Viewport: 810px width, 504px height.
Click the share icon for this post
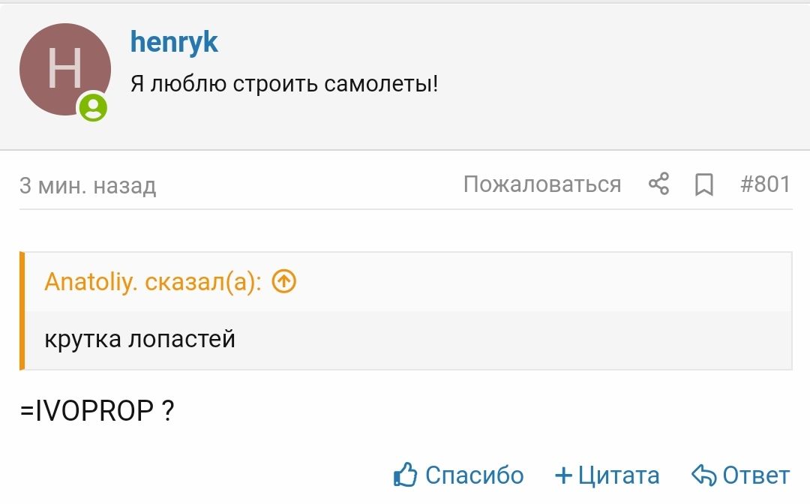[658, 184]
